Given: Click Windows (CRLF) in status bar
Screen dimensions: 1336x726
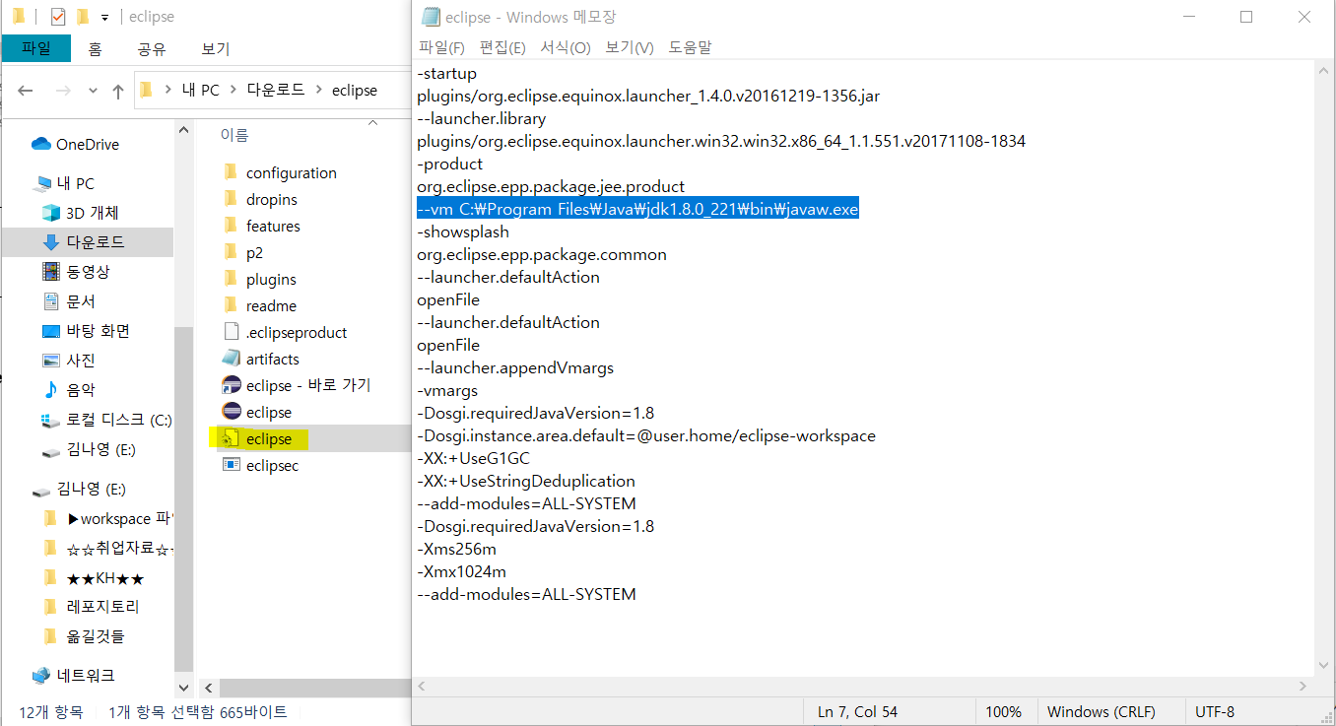Looking at the screenshot, I should point(1101,711).
